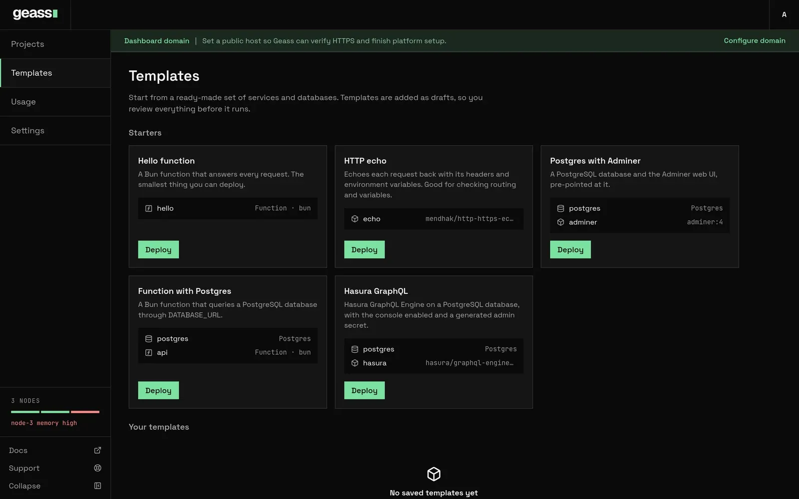
Task: Click the 'Dashboard domain' banner label
Action: point(157,41)
